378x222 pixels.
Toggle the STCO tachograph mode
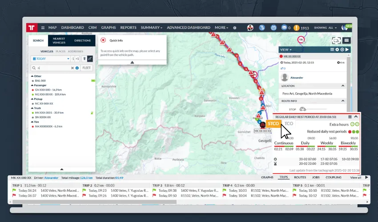273,123
